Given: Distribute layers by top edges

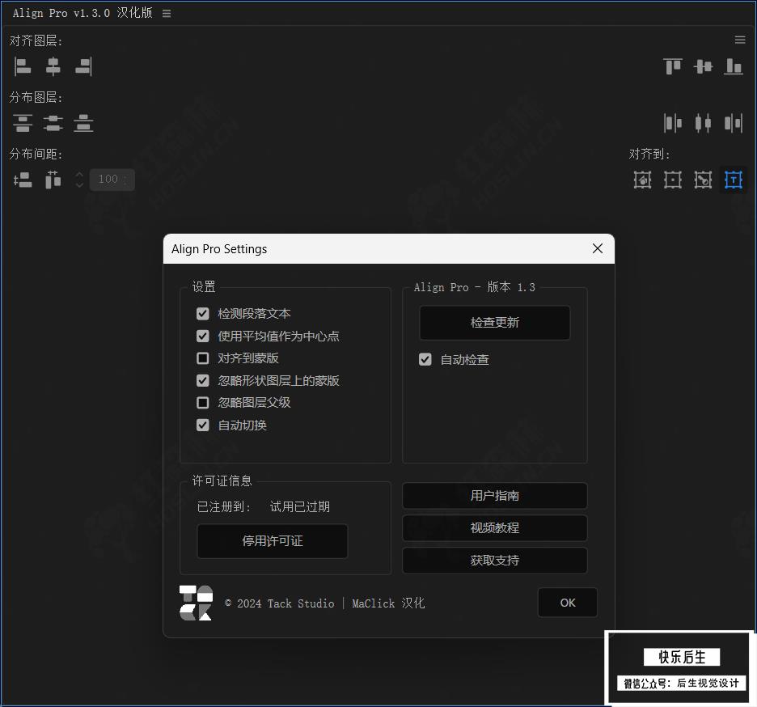Looking at the screenshot, I should click(22, 123).
